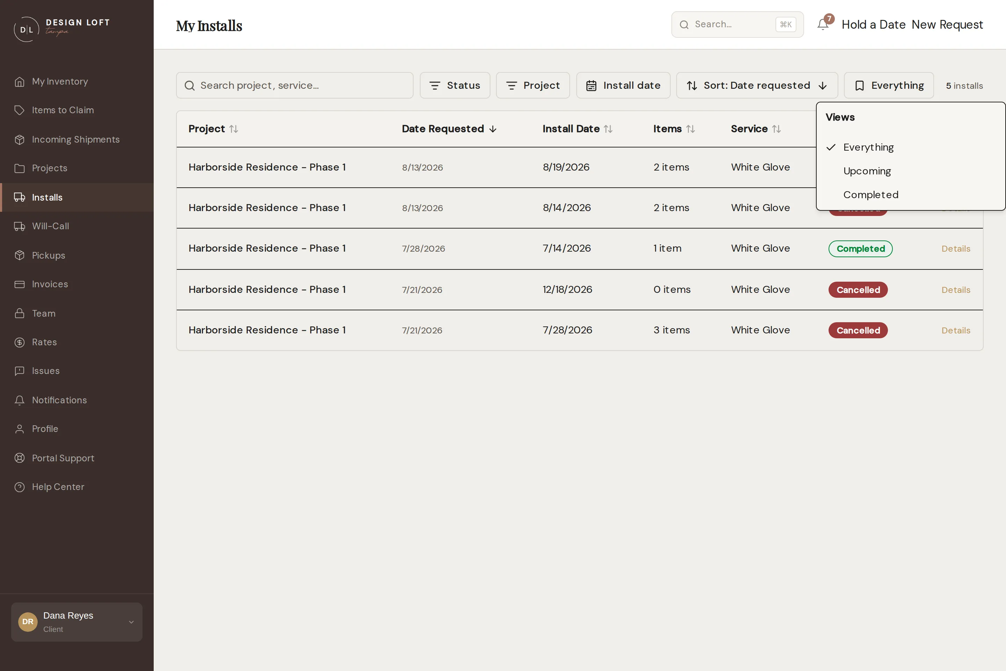Click the 8/19/2026 install date cell
The image size is (1006, 671).
click(x=566, y=167)
